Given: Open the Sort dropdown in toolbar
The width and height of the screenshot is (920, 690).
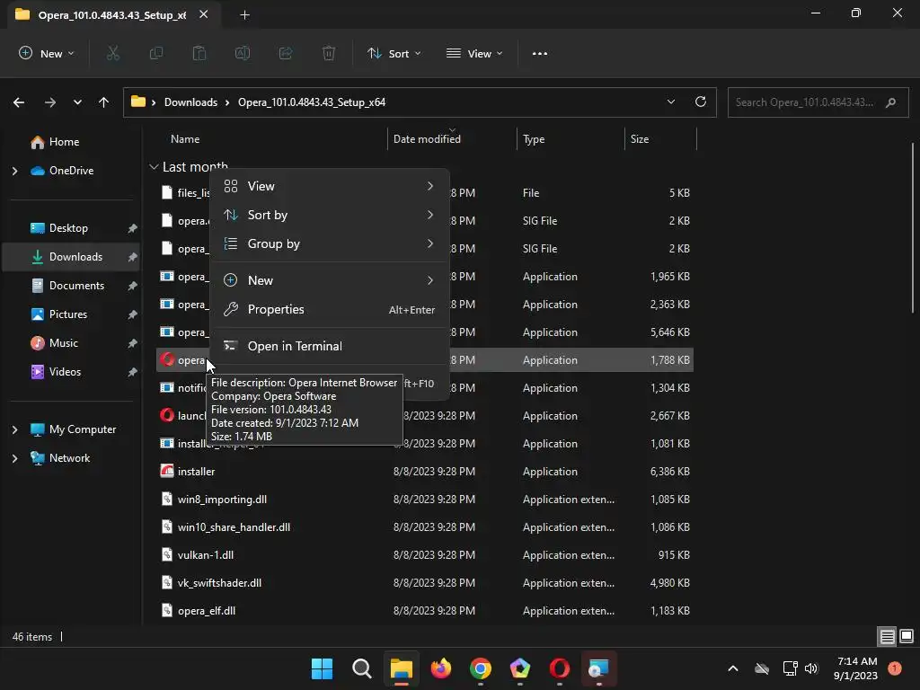Looking at the screenshot, I should [394, 53].
